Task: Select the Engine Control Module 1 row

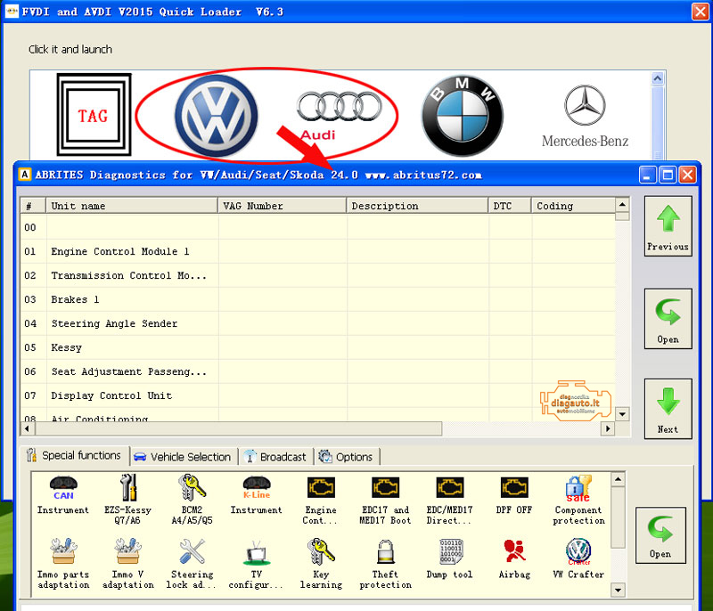Action: point(120,252)
